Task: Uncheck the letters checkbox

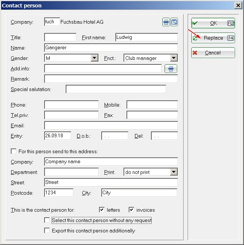Action: click(102, 210)
